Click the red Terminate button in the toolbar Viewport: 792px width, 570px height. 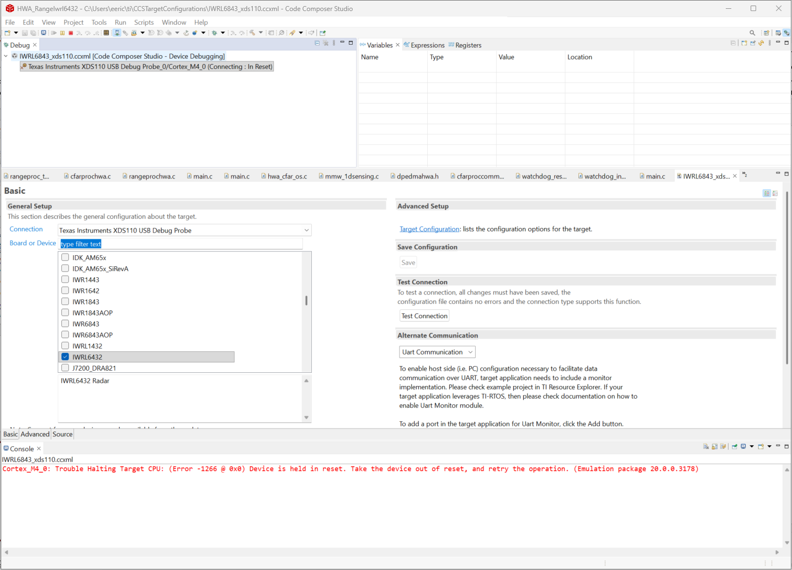(71, 33)
